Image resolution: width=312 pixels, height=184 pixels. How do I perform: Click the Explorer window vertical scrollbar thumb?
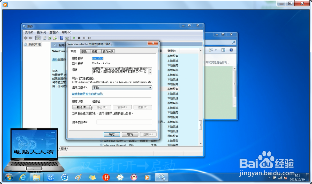coord(235,84)
